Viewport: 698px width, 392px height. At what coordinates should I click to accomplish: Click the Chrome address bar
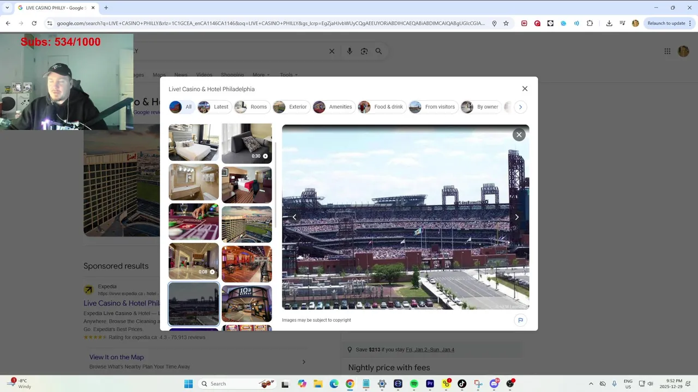pos(270,23)
